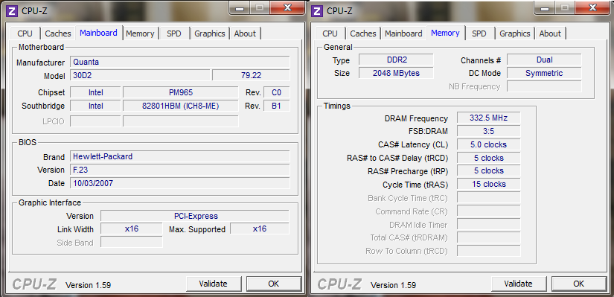Viewport: 614px width, 297px height.
Task: Click the memory Size value 2048 MBytes
Action: coord(396,73)
